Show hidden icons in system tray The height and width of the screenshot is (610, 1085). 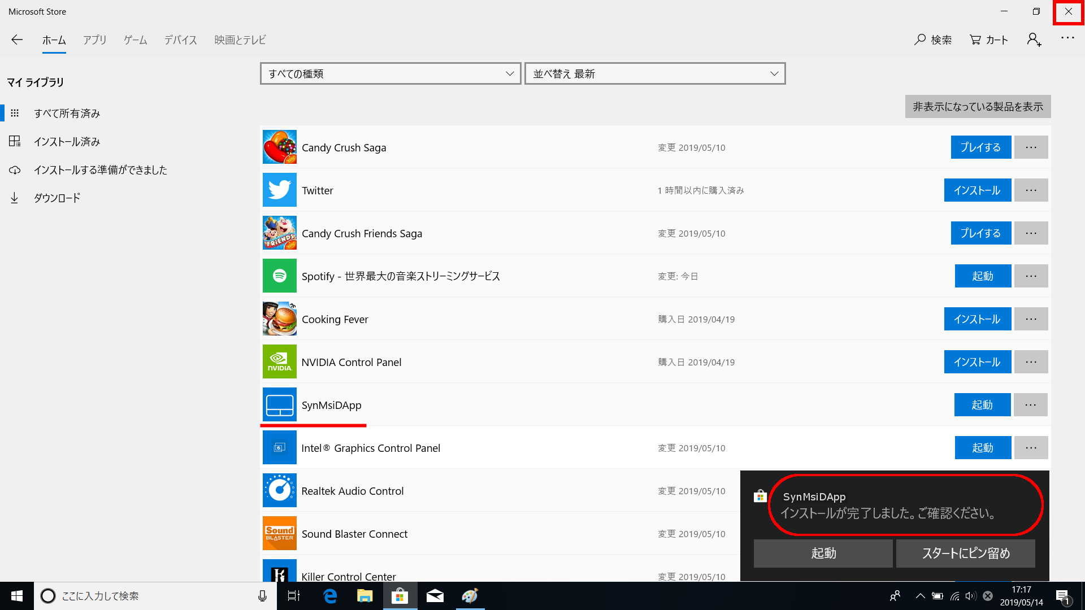[920, 596]
